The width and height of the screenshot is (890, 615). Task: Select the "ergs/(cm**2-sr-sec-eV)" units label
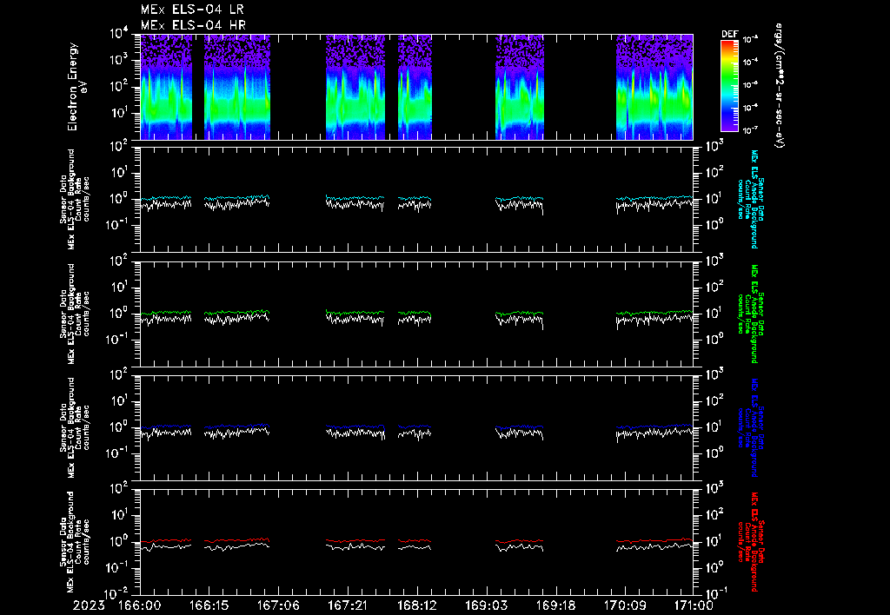pos(780,86)
